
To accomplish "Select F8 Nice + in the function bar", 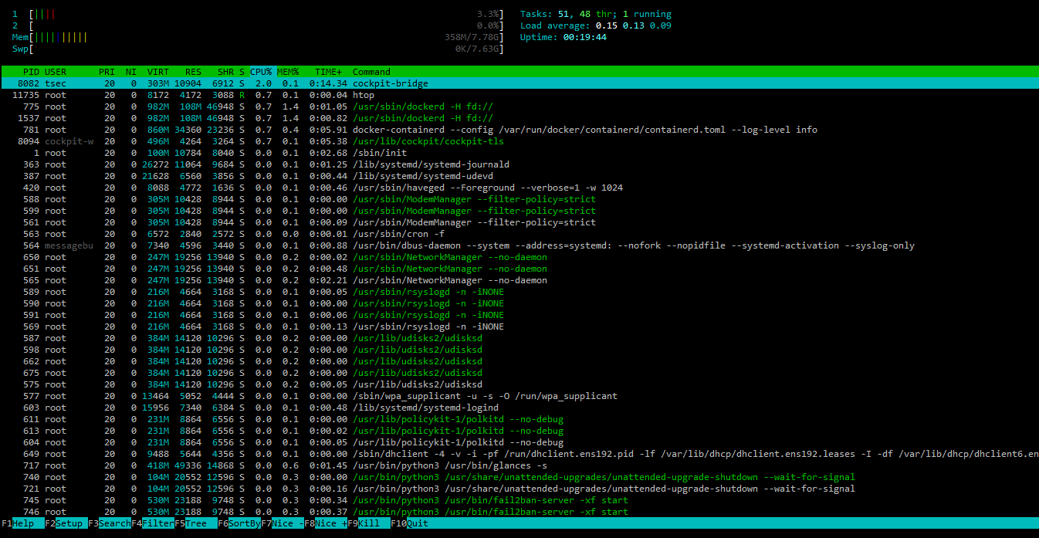I will coord(326,523).
